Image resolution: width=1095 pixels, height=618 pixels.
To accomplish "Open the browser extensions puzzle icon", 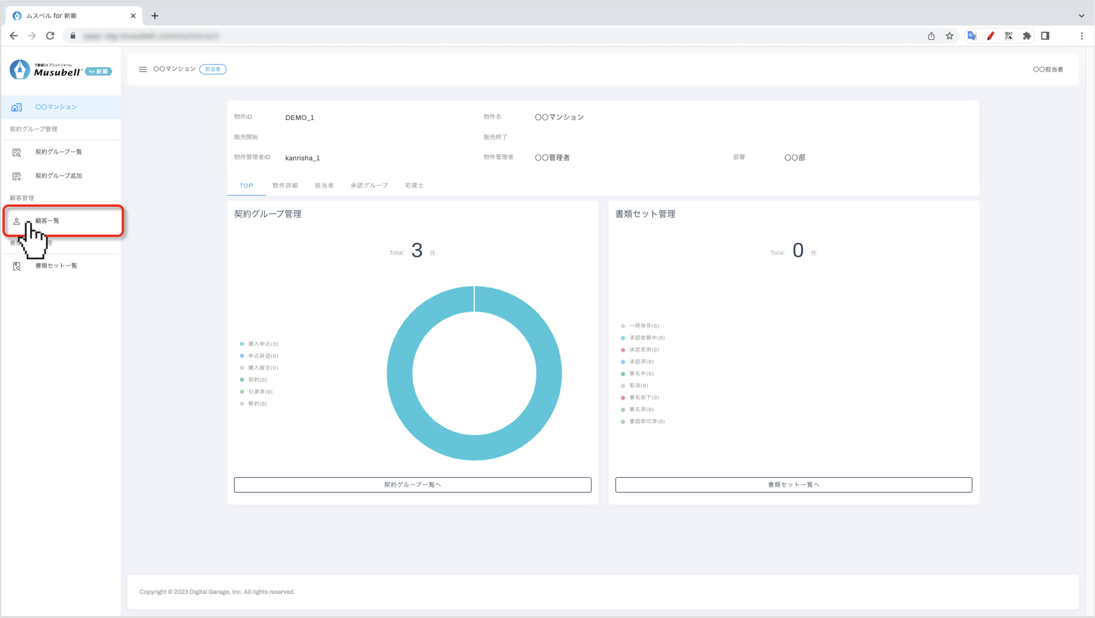I will point(1027,36).
